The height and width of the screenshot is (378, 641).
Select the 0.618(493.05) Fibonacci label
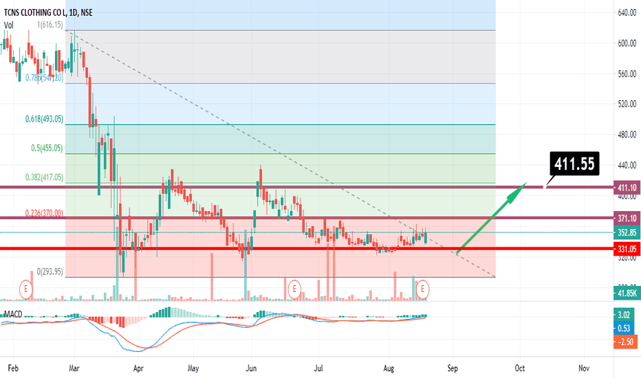tap(44, 119)
